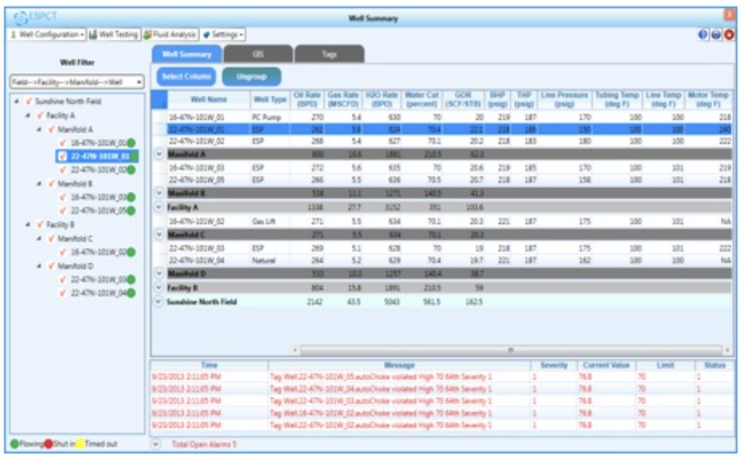Sort by the Water Cut column header
The height and width of the screenshot is (457, 741).
pos(422,100)
